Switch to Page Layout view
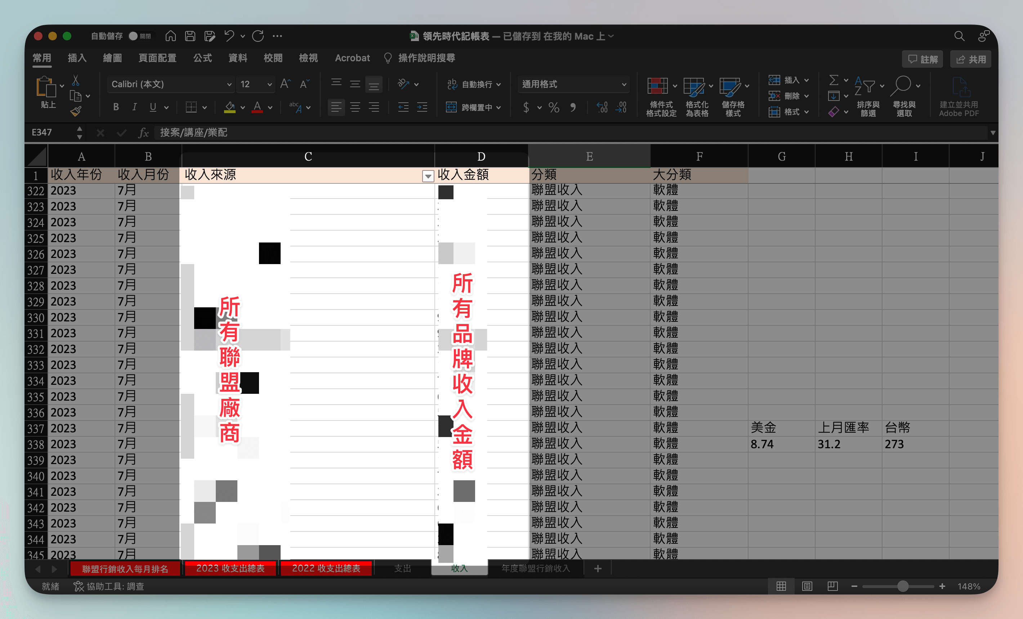The height and width of the screenshot is (619, 1023). (807, 586)
